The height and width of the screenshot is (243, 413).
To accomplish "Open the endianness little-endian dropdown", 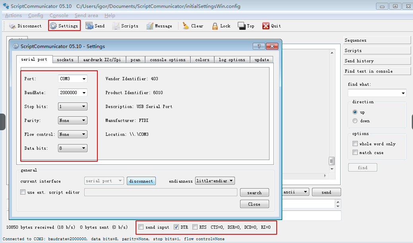I will click(215, 181).
